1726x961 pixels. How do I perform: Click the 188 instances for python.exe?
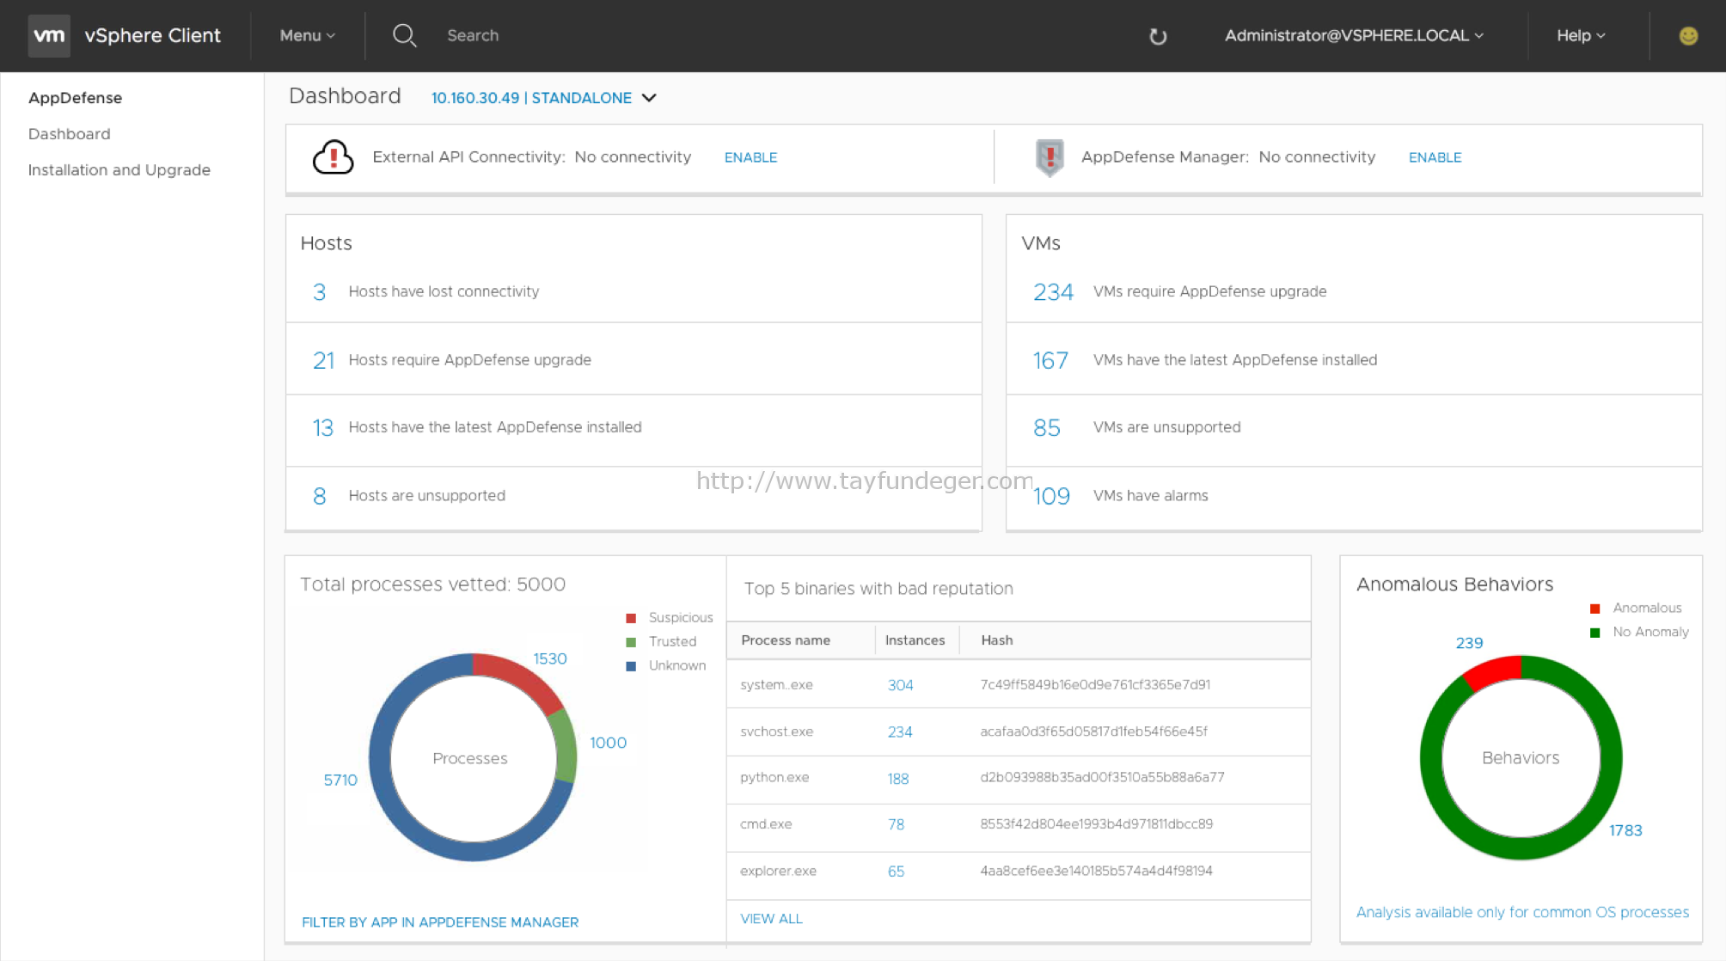[x=898, y=778]
